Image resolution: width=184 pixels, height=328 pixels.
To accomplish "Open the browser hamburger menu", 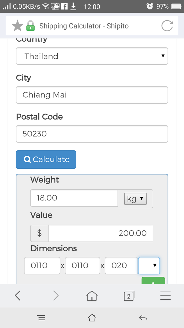I will pyautogui.click(x=166, y=296).
